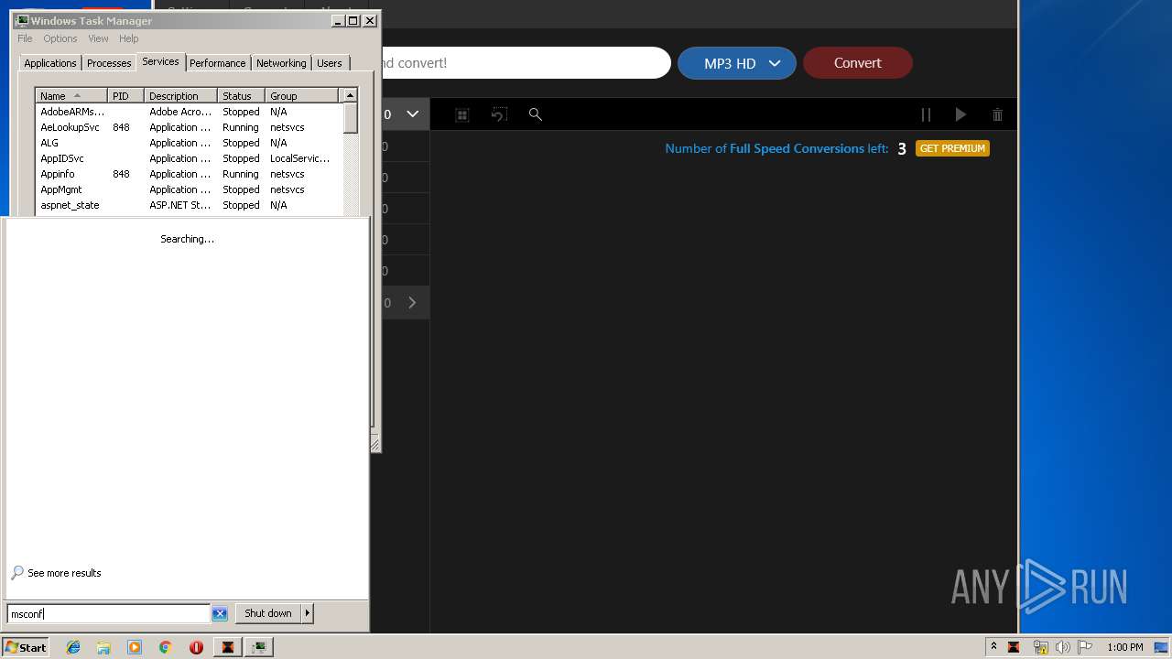Image resolution: width=1172 pixels, height=659 pixels.
Task: Show hidden tray icons arrow
Action: 993,647
